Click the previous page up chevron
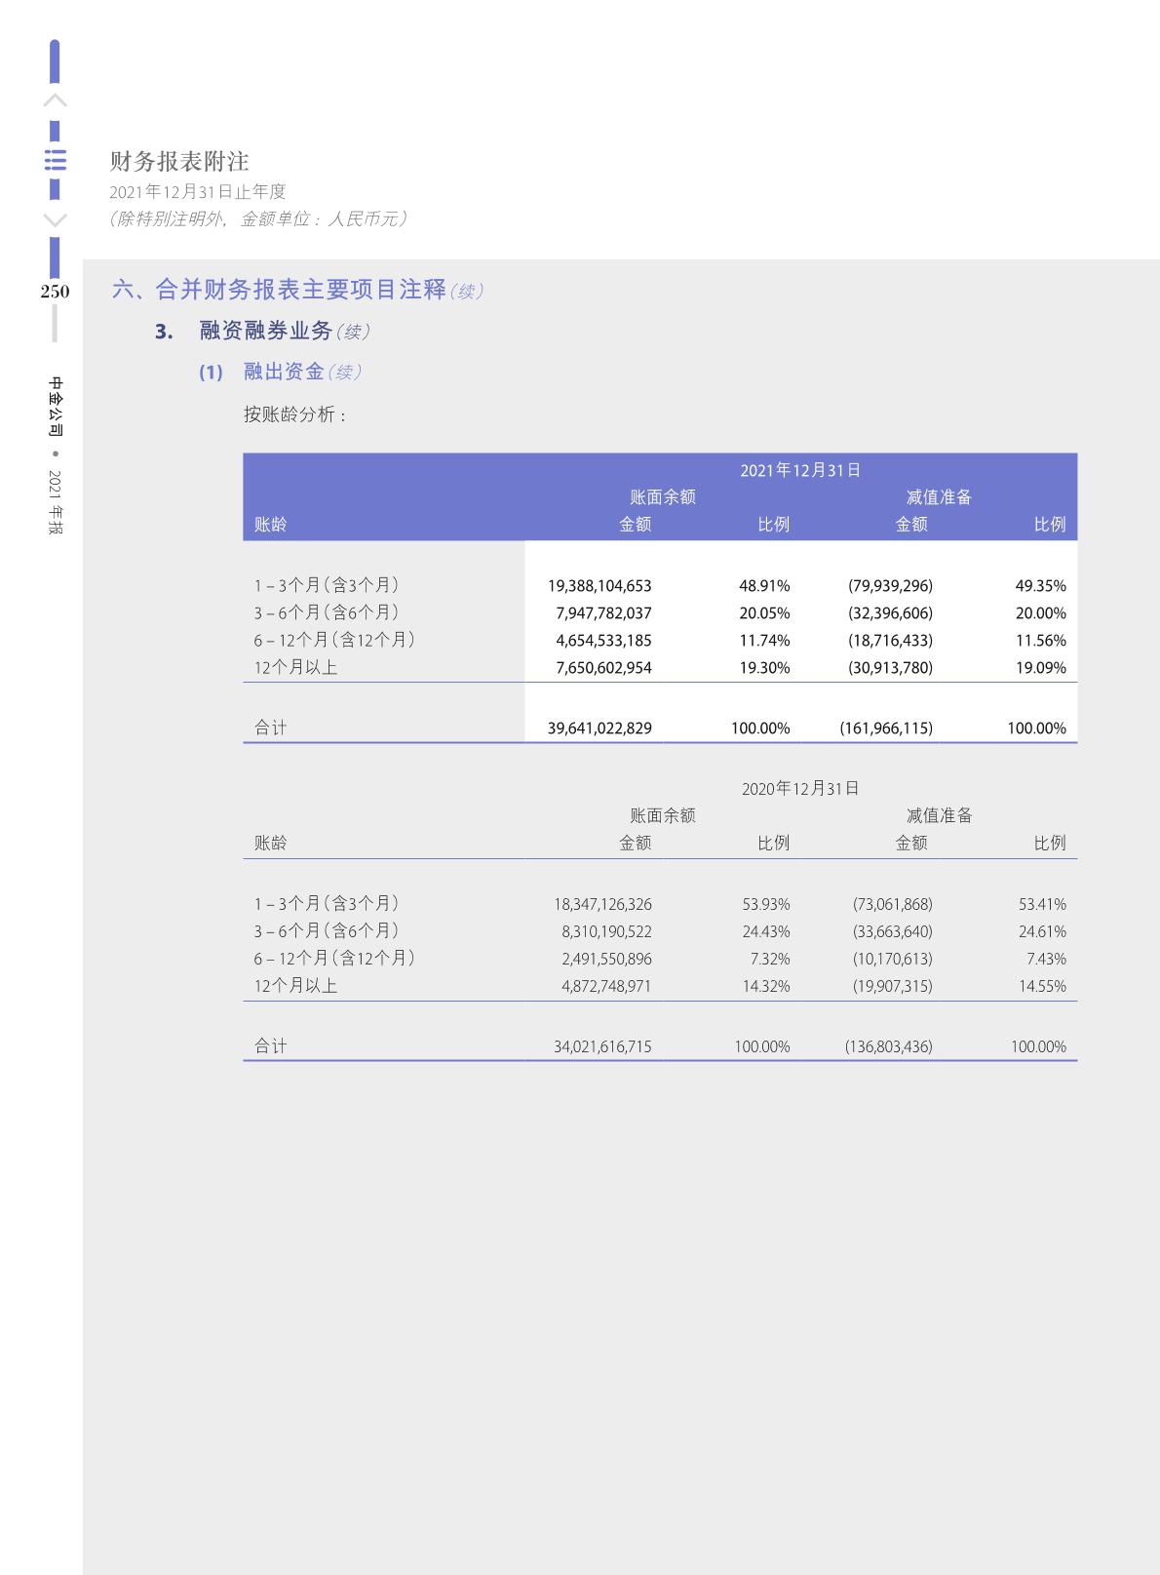 [x=56, y=100]
